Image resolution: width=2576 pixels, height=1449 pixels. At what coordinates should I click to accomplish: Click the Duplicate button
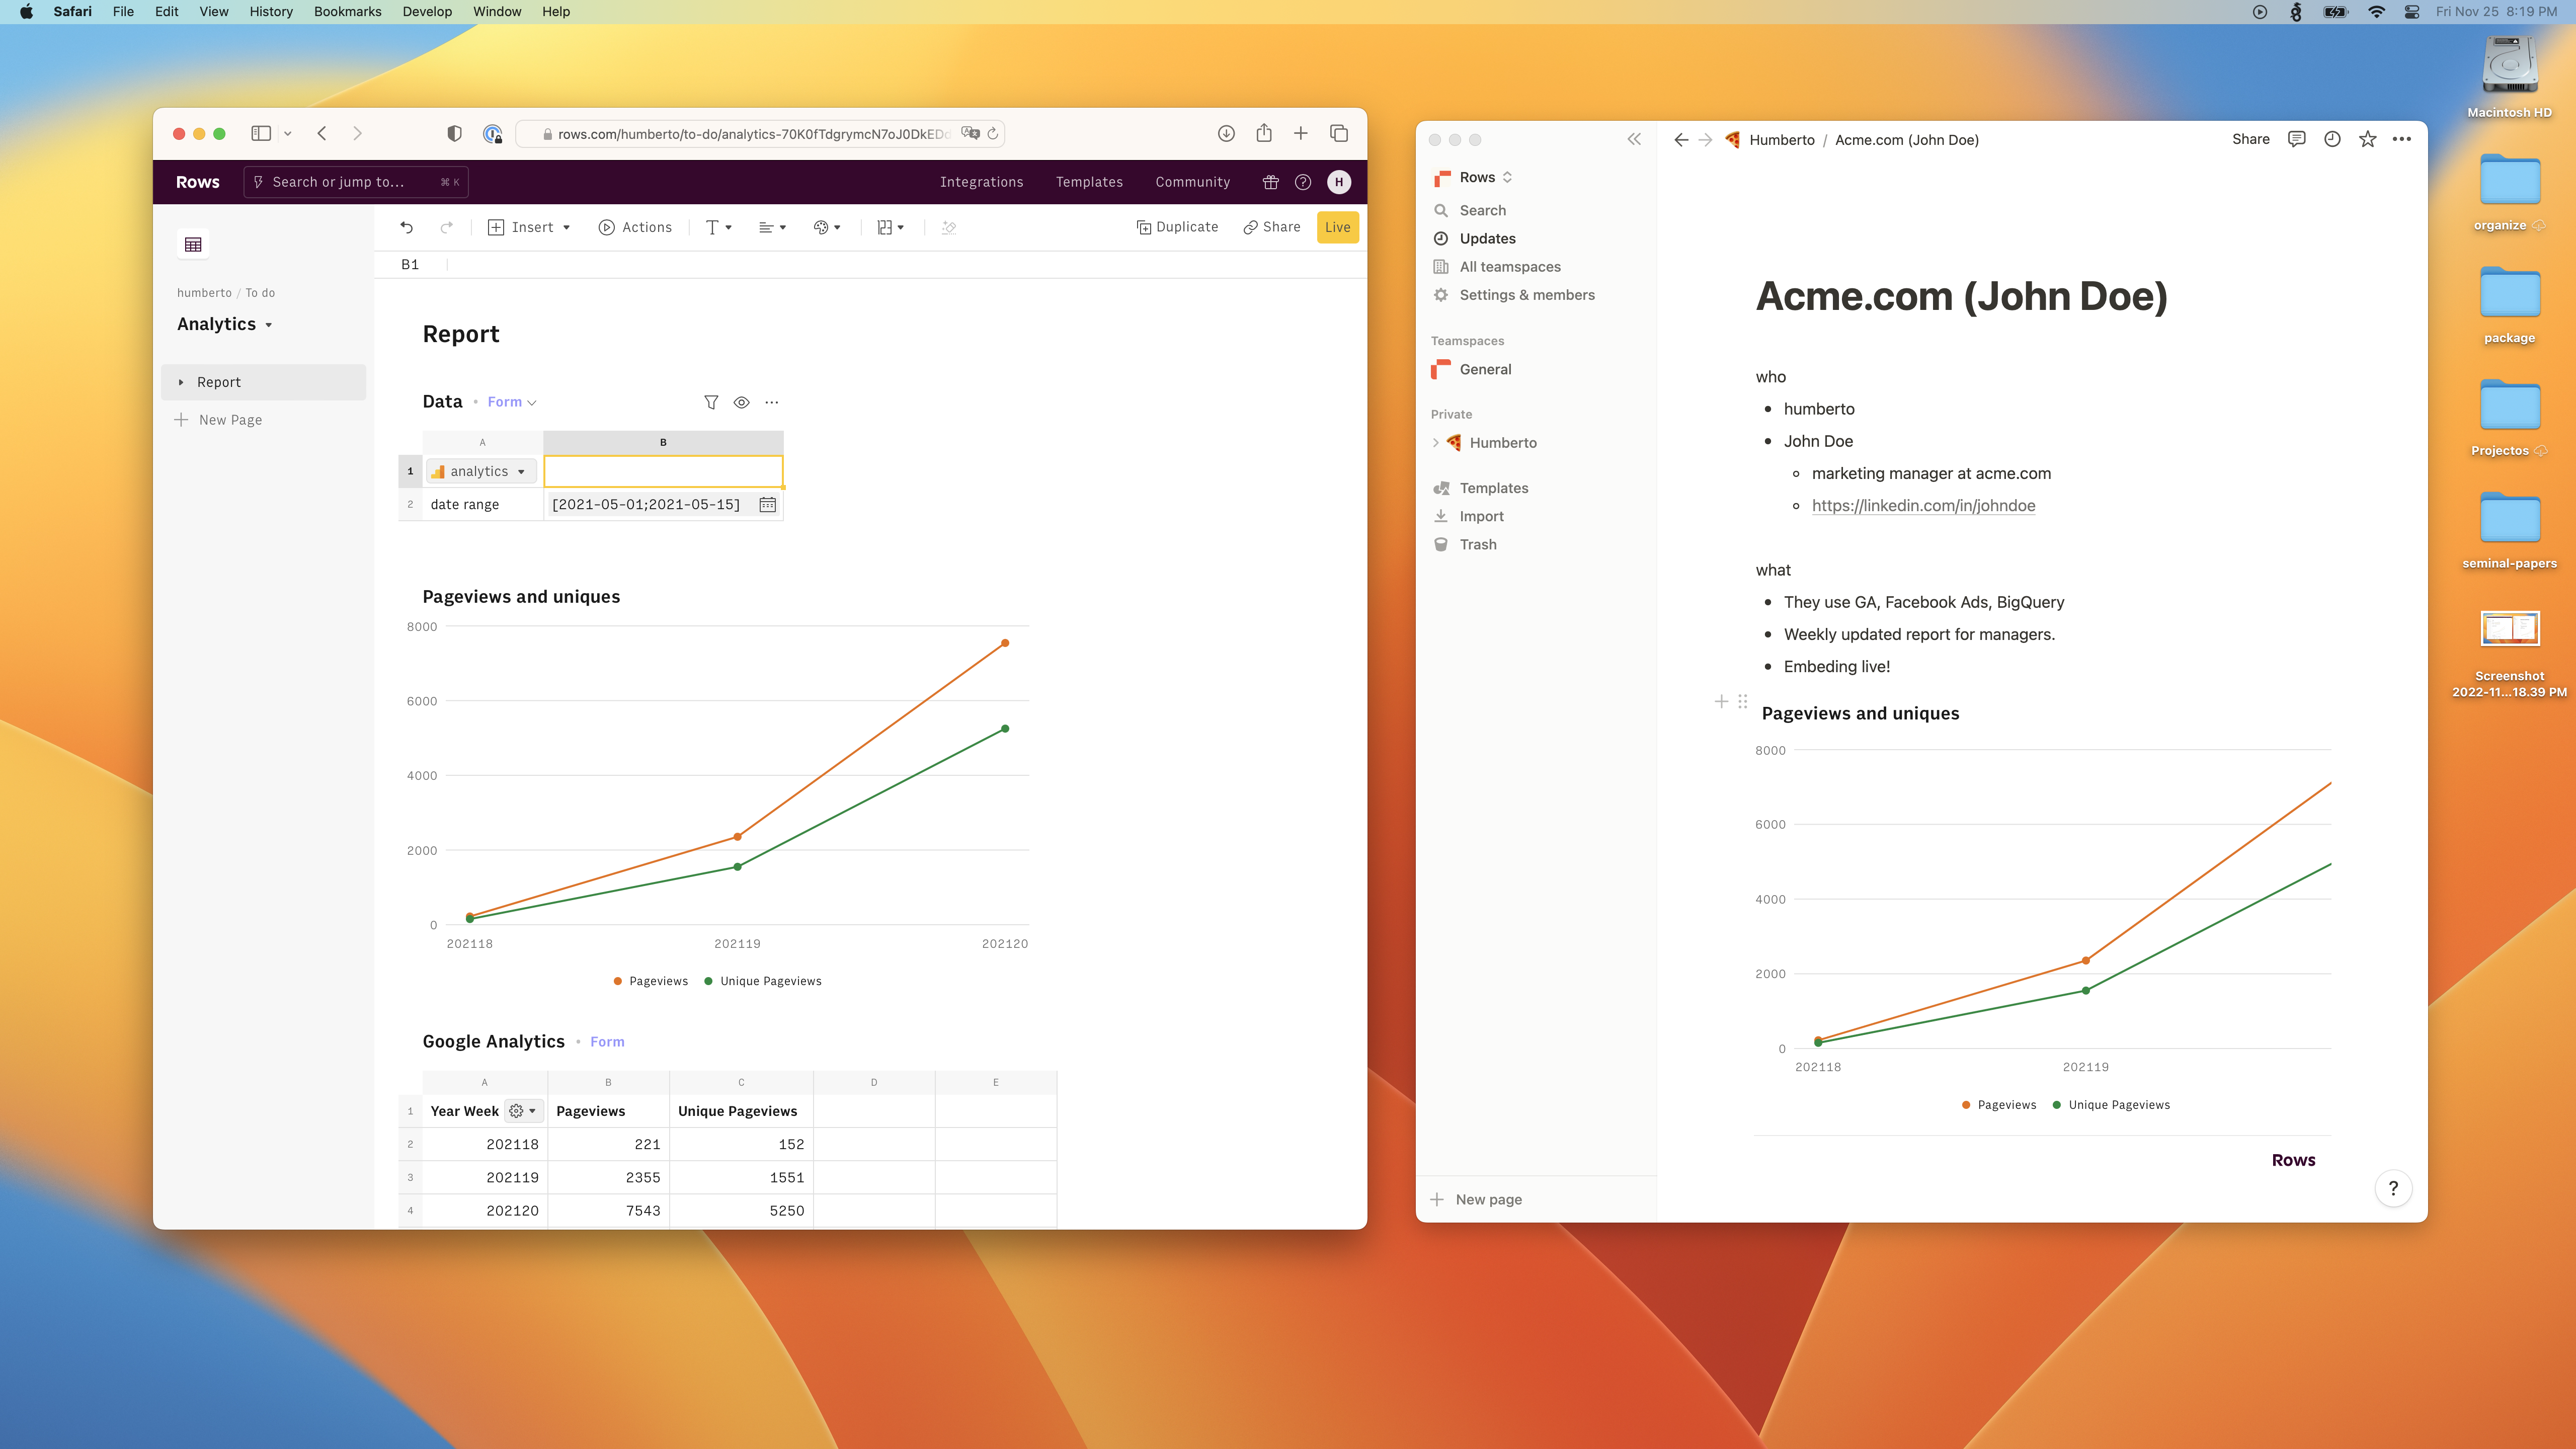pos(1177,227)
